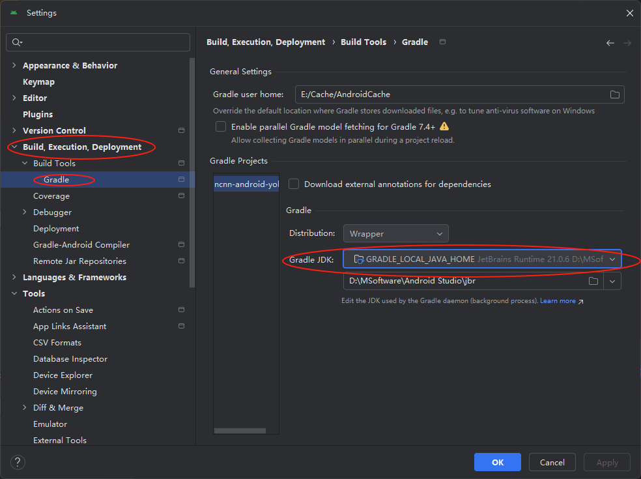Select Keymap in settings tree

pyautogui.click(x=38, y=82)
